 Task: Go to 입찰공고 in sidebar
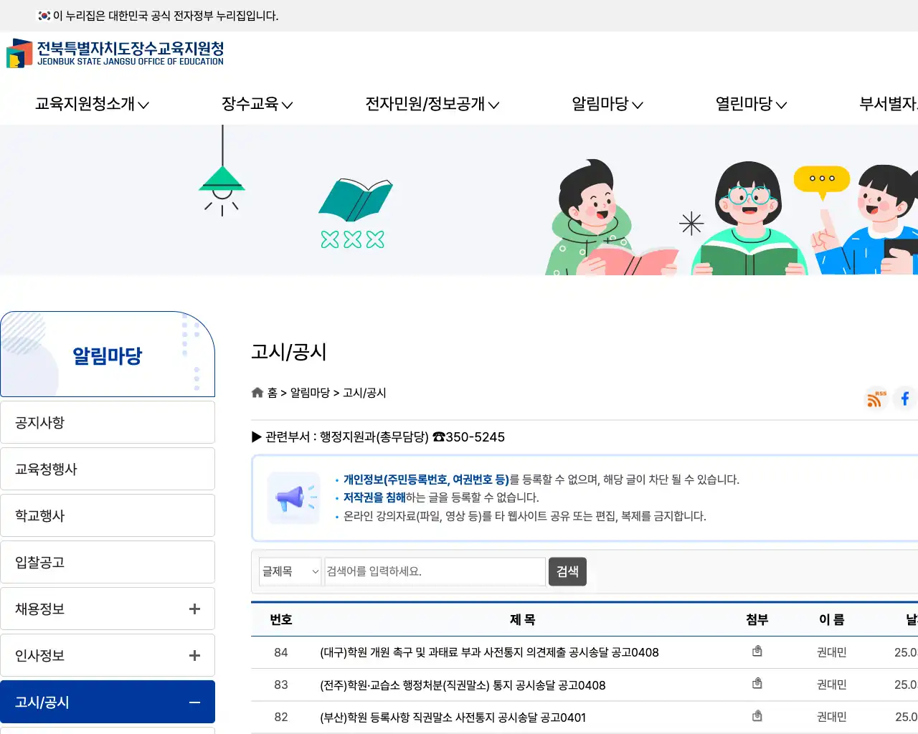[x=108, y=562]
